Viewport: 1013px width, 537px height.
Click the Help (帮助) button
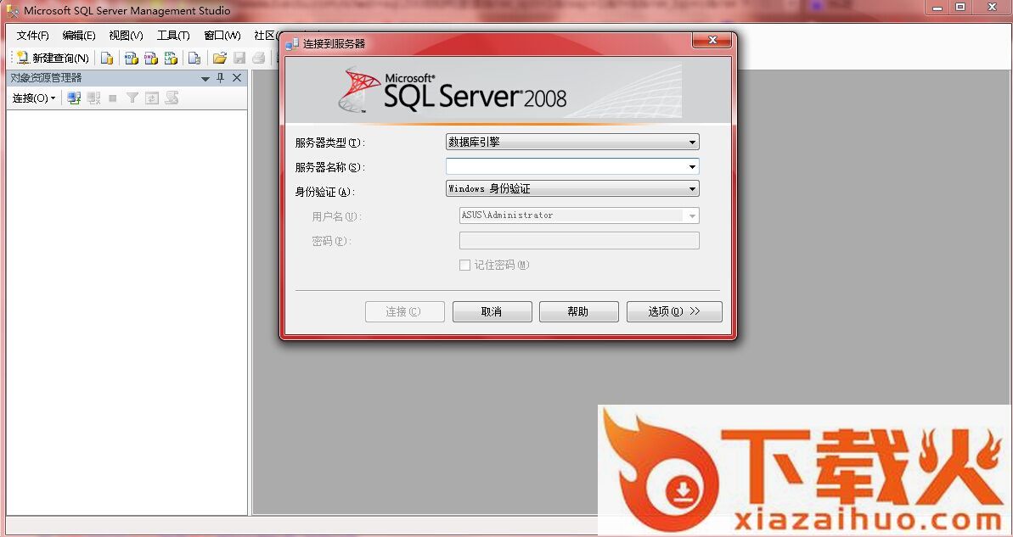coord(578,311)
